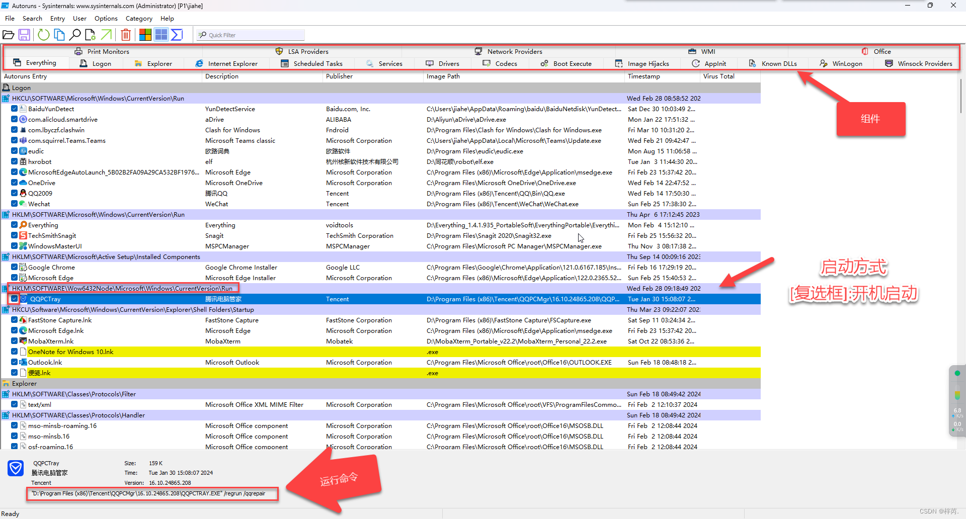Sort by the Timestamp column header
966x519 pixels.
[x=662, y=76]
